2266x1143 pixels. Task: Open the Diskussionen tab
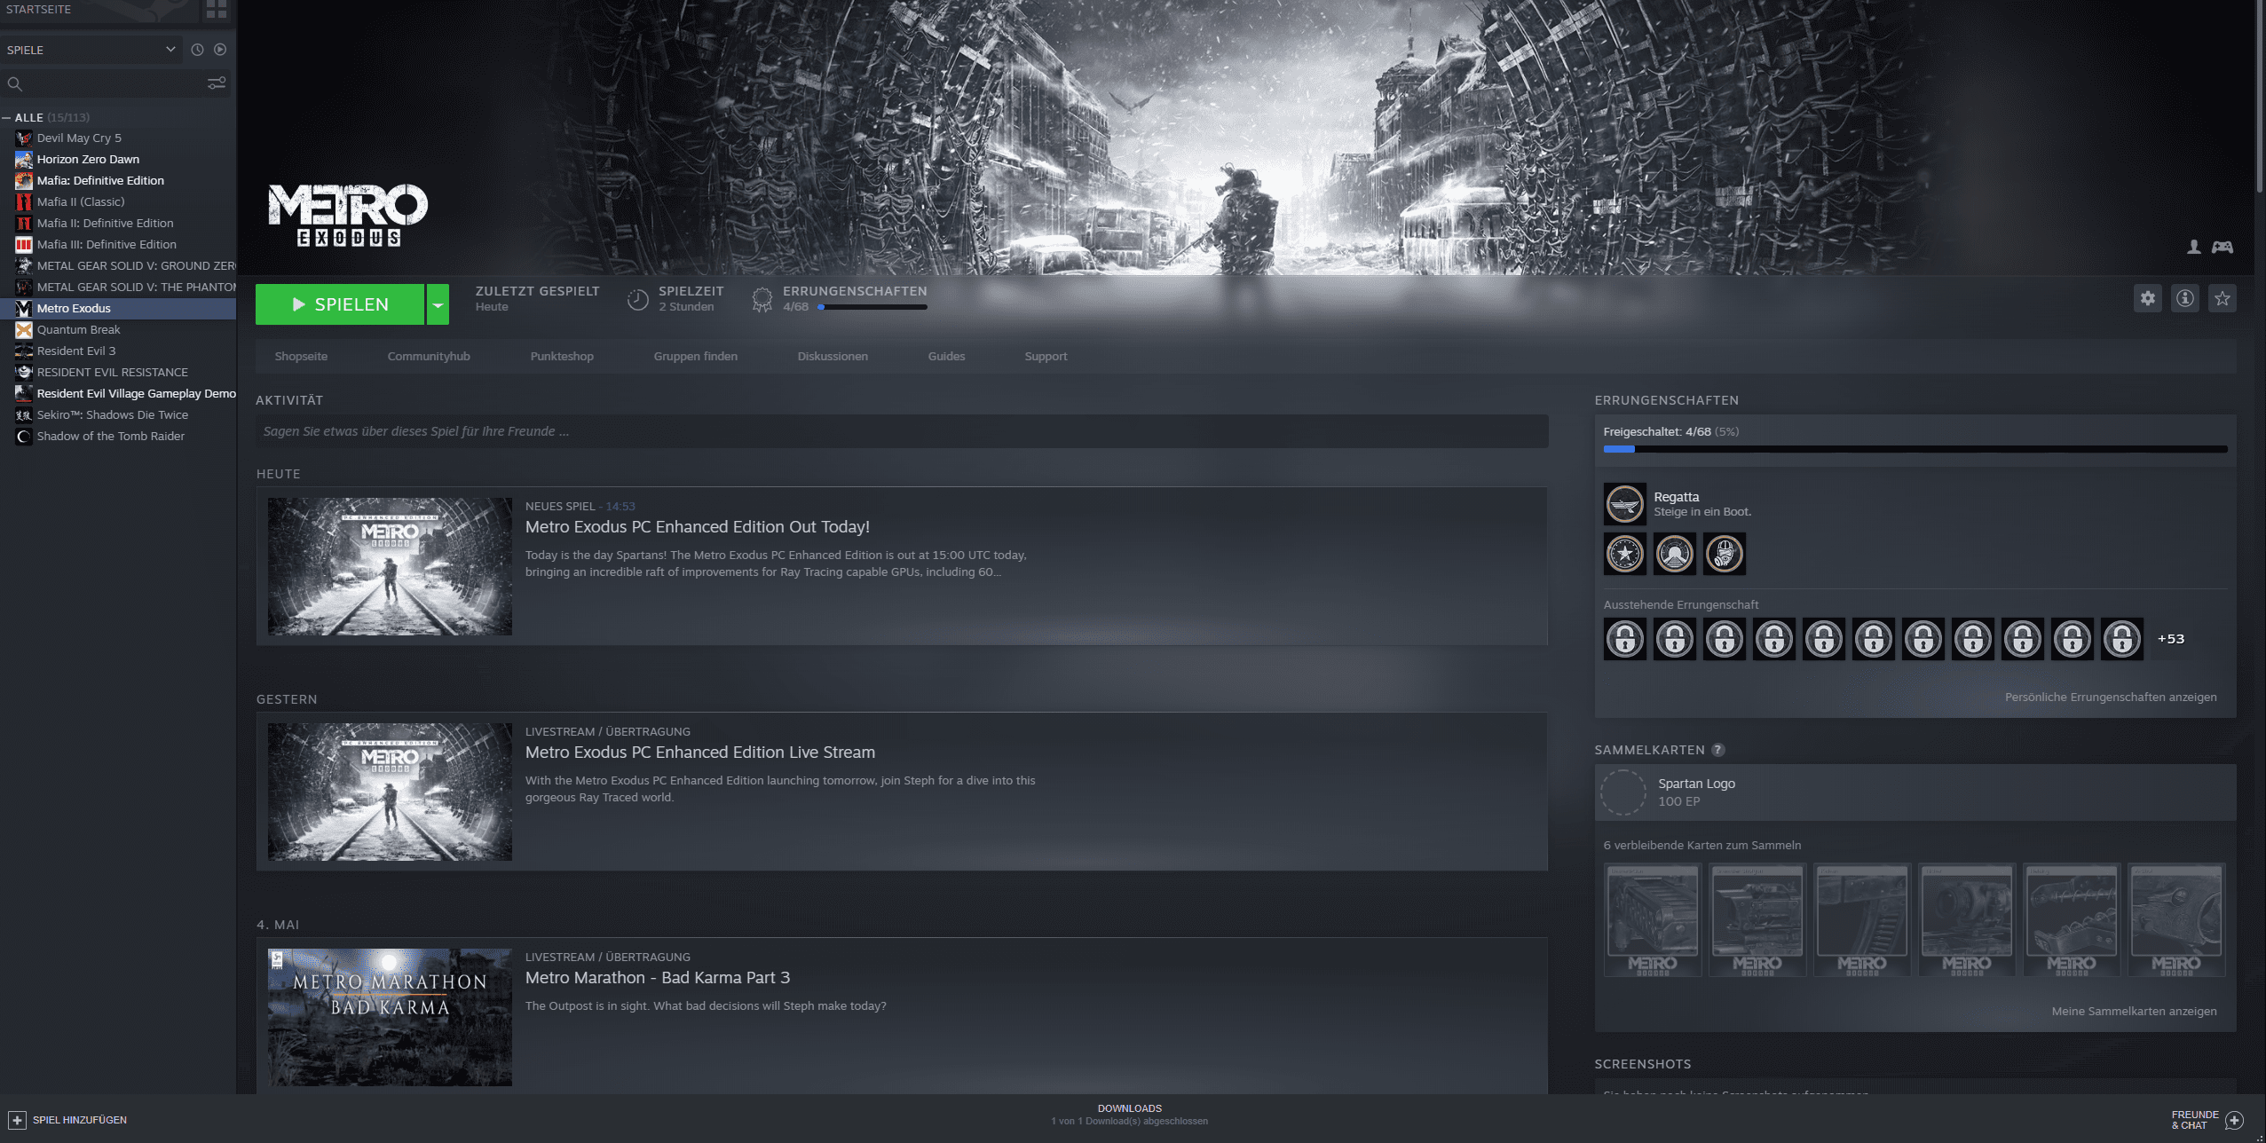[833, 356]
